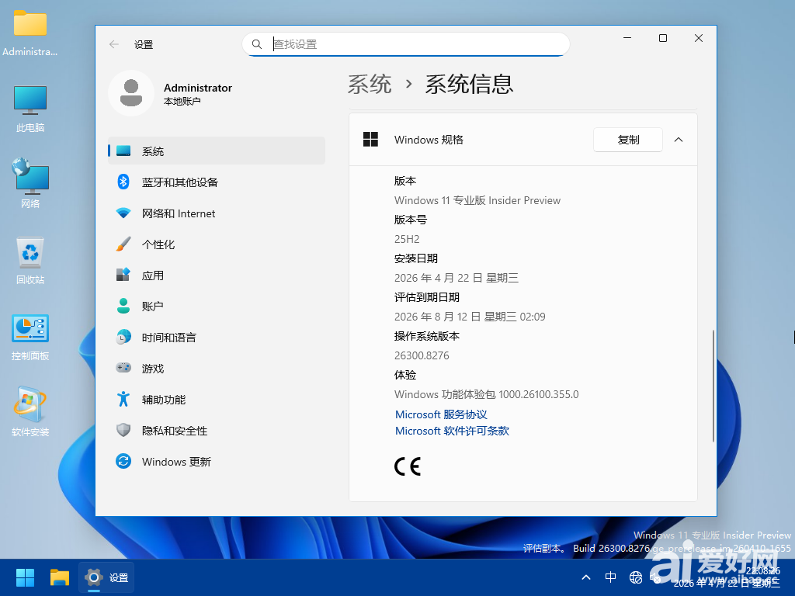This screenshot has height=596, width=795.
Task: Click the 中 input method indicator
Action: 610,577
